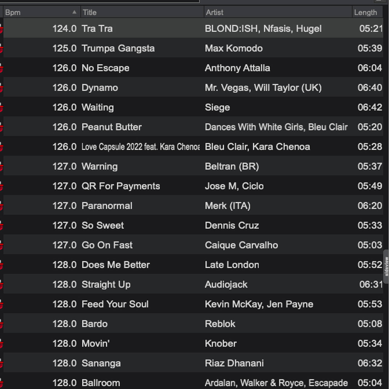
Task: Click the red streaming icon beside Paranormal
Action: pos(1,206)
